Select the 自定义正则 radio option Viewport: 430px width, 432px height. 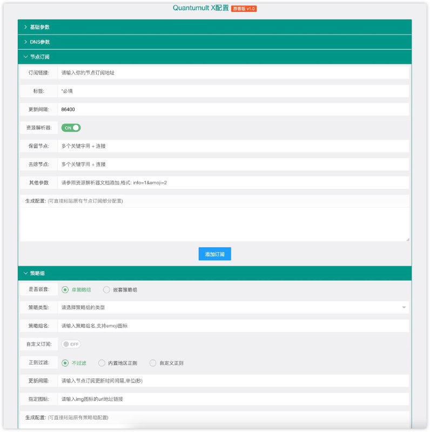pos(166,363)
